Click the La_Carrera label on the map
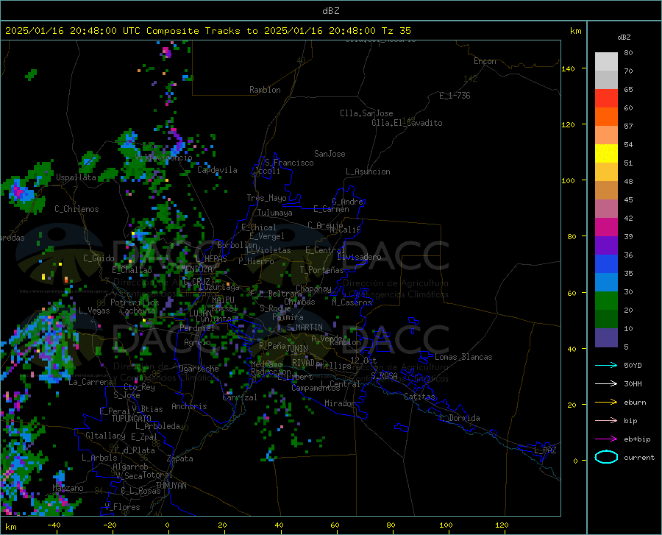662x535 pixels. [x=90, y=382]
